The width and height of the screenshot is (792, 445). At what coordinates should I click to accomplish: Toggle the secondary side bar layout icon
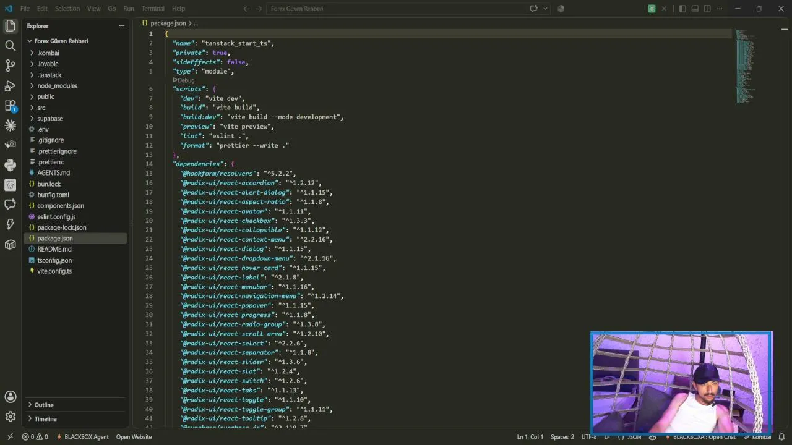707,9
